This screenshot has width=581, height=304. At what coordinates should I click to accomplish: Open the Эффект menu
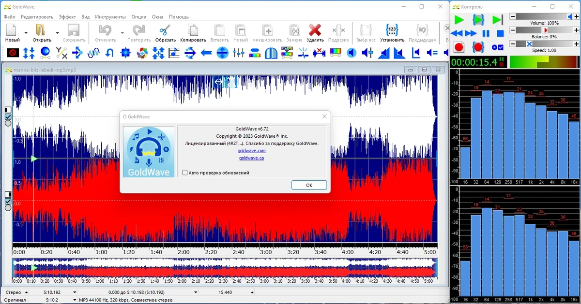tap(67, 17)
